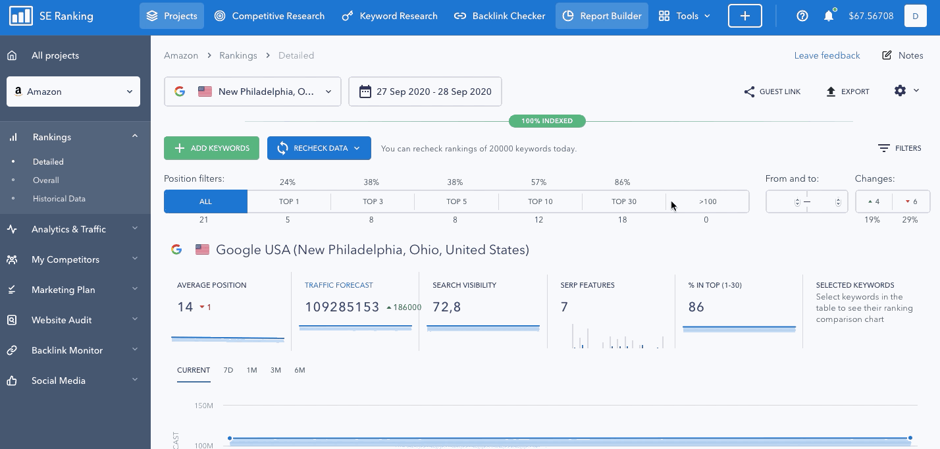Screen dimensions: 940x449
Task: Show notifications via the bell icon
Action: 829,16
